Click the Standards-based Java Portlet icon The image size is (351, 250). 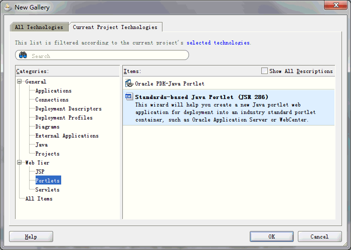pos(129,96)
